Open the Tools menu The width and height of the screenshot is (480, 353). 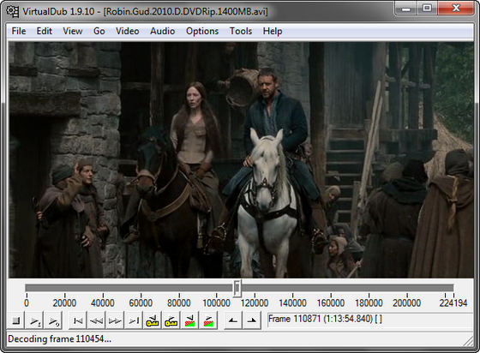click(x=241, y=31)
